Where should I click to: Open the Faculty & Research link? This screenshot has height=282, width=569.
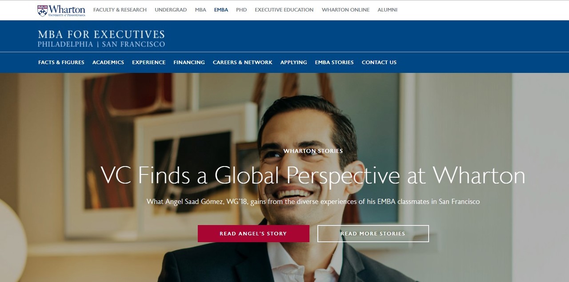120,10
